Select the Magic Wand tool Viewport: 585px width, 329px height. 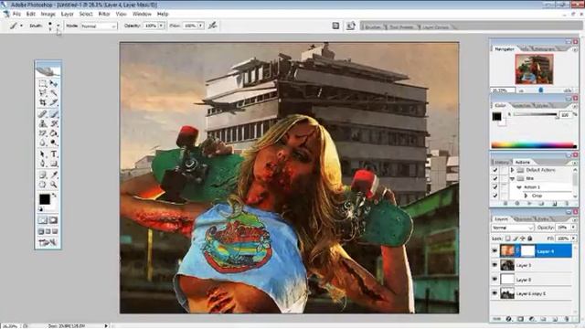[54, 92]
